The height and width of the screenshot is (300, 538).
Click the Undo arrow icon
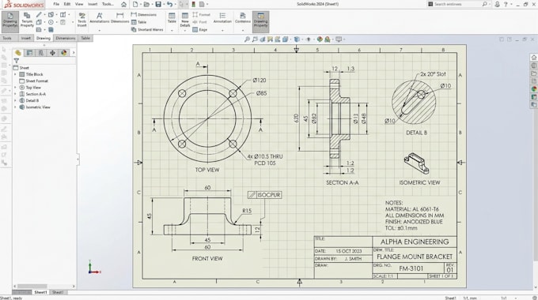169,4
